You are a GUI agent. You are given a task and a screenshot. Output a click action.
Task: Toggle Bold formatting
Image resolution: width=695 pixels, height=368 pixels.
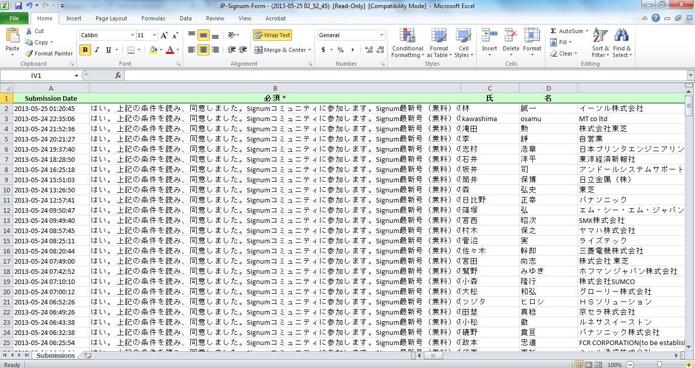[x=85, y=50]
